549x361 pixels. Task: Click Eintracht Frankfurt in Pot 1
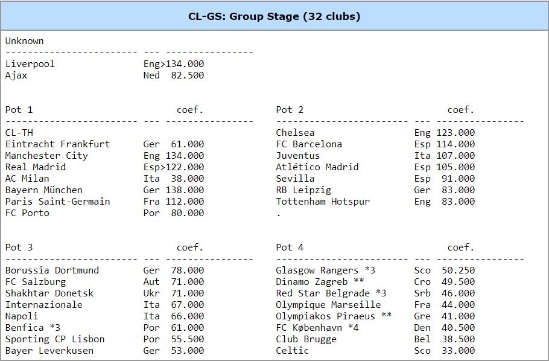57,144
